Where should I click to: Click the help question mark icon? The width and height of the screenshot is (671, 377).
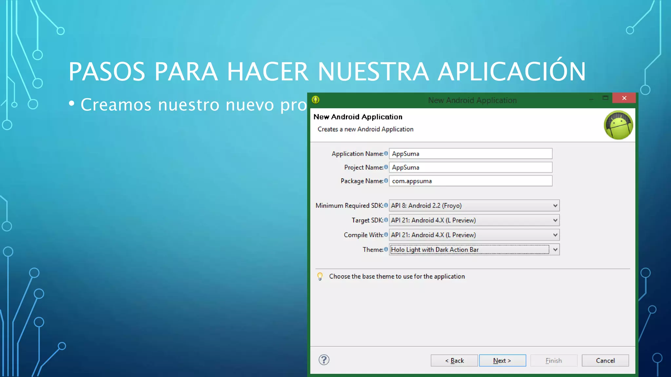(324, 360)
